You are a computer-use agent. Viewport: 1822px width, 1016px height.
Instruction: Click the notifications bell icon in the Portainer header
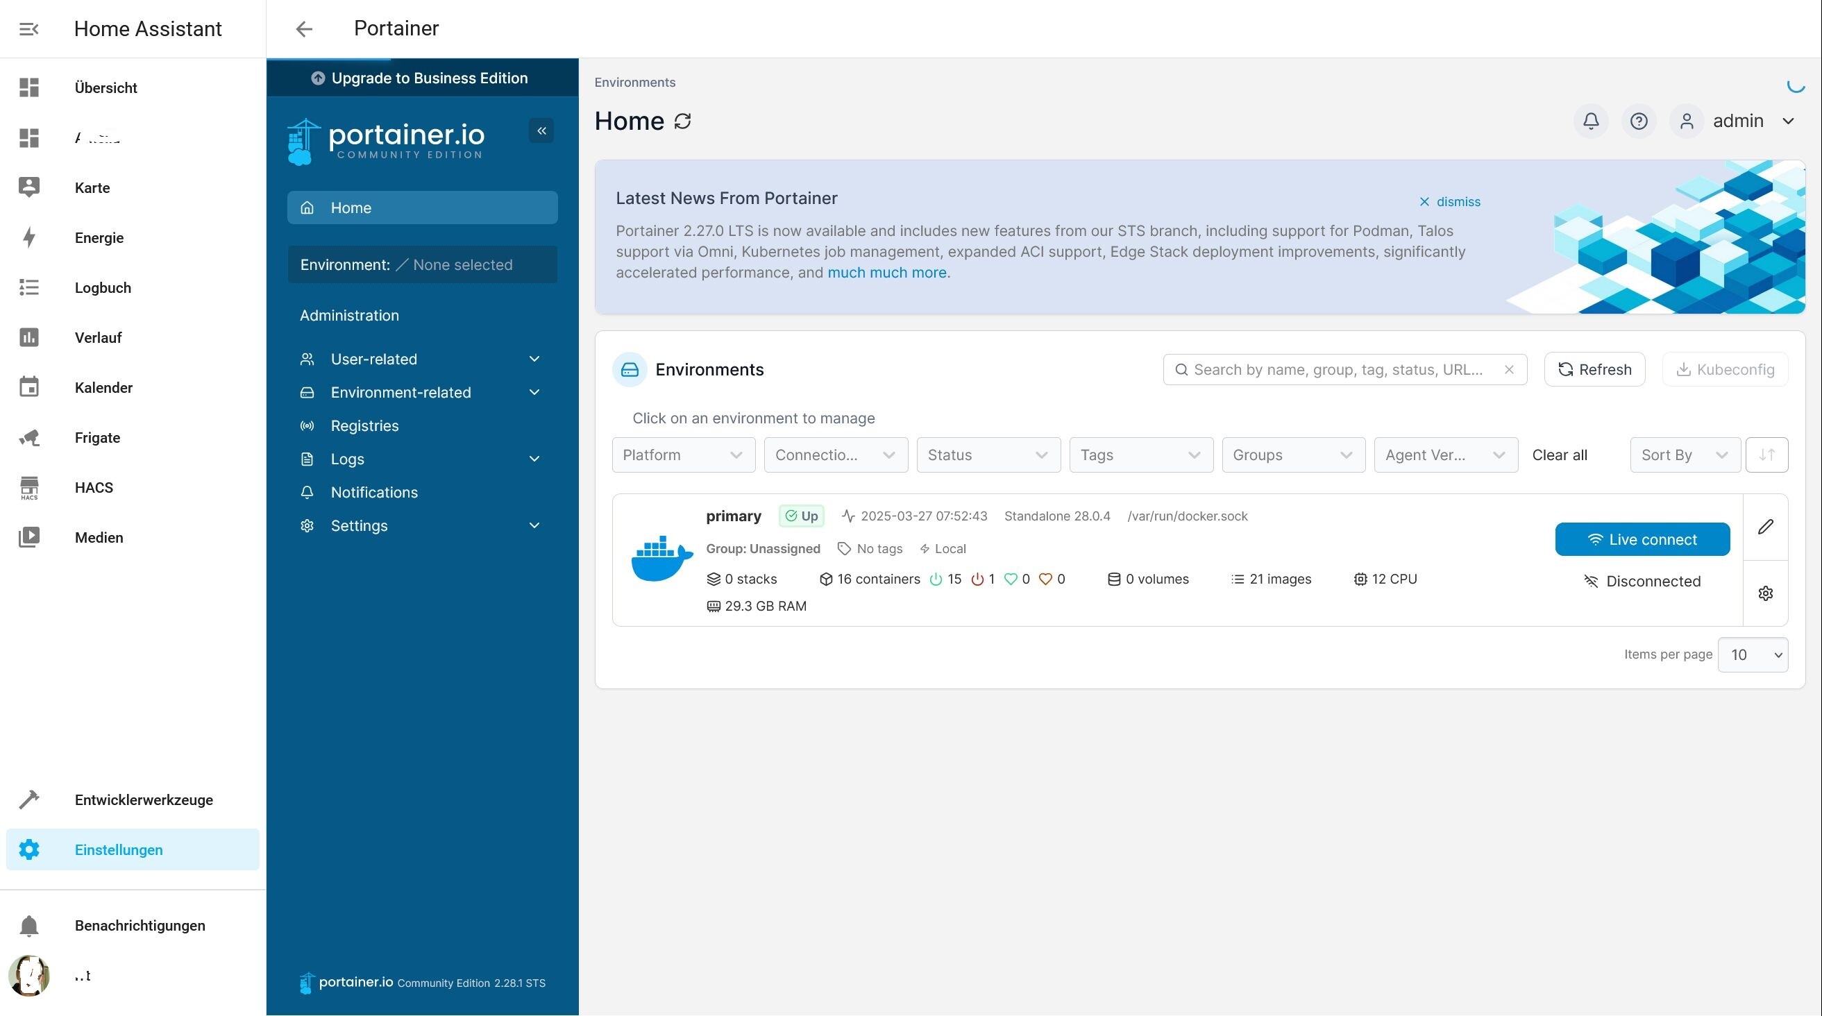pos(1591,121)
